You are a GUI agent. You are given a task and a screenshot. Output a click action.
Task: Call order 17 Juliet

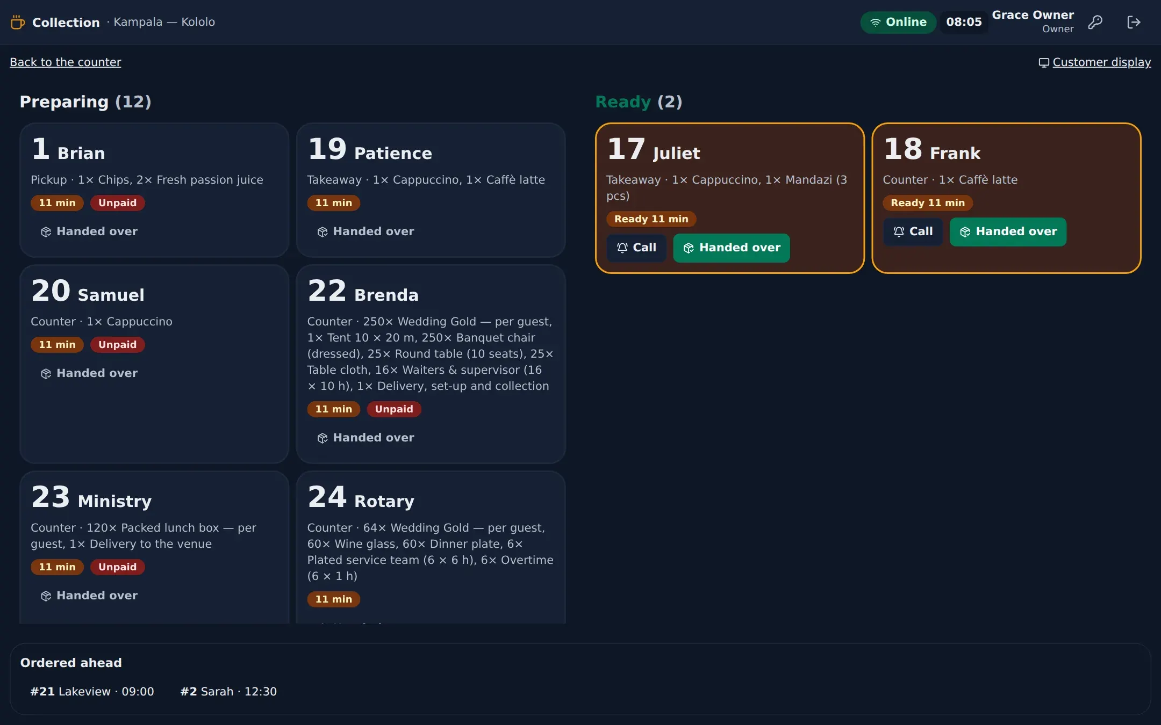point(636,248)
